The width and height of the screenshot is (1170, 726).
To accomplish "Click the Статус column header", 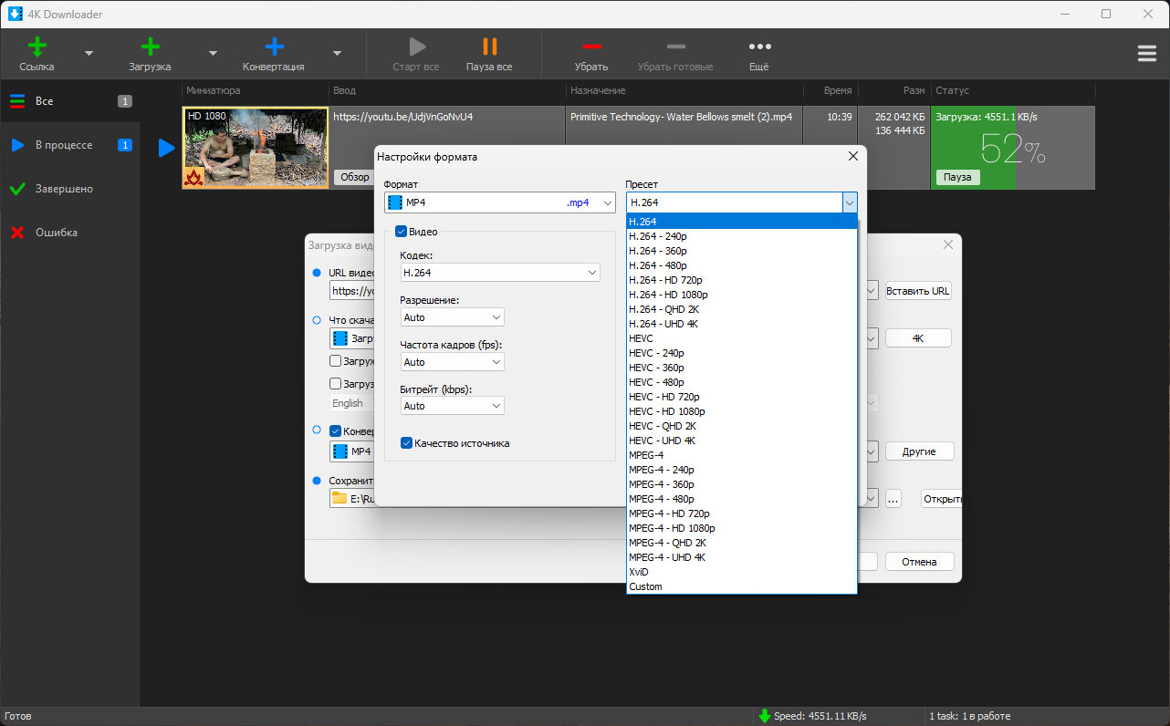I will coord(1013,90).
